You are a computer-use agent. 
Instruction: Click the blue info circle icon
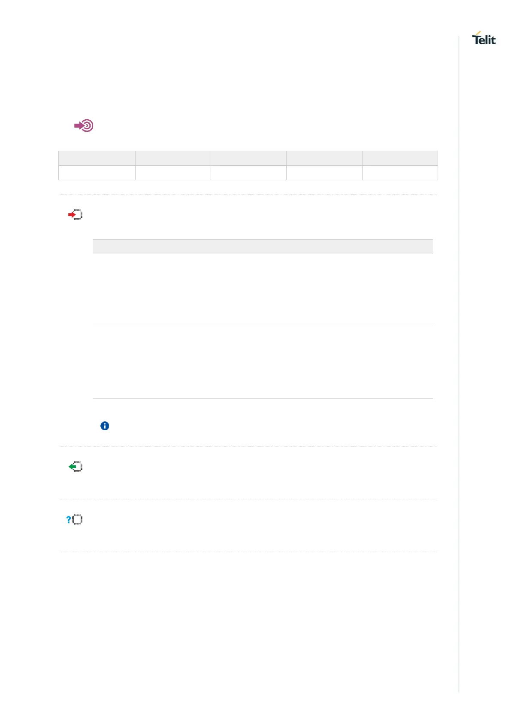point(105,426)
